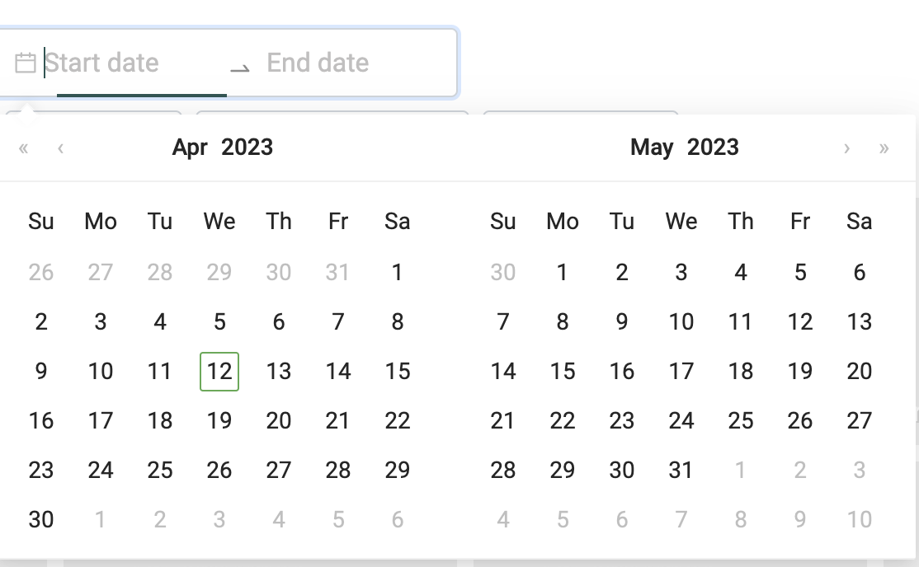Open the Apr month selector
This screenshot has height=567, width=919.
pos(190,148)
